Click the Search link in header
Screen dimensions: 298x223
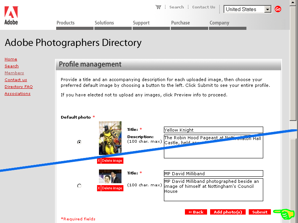177,7
